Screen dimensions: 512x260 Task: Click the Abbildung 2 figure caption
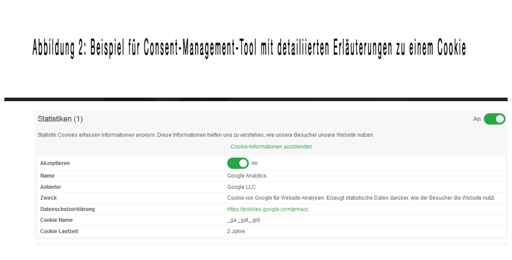point(249,49)
